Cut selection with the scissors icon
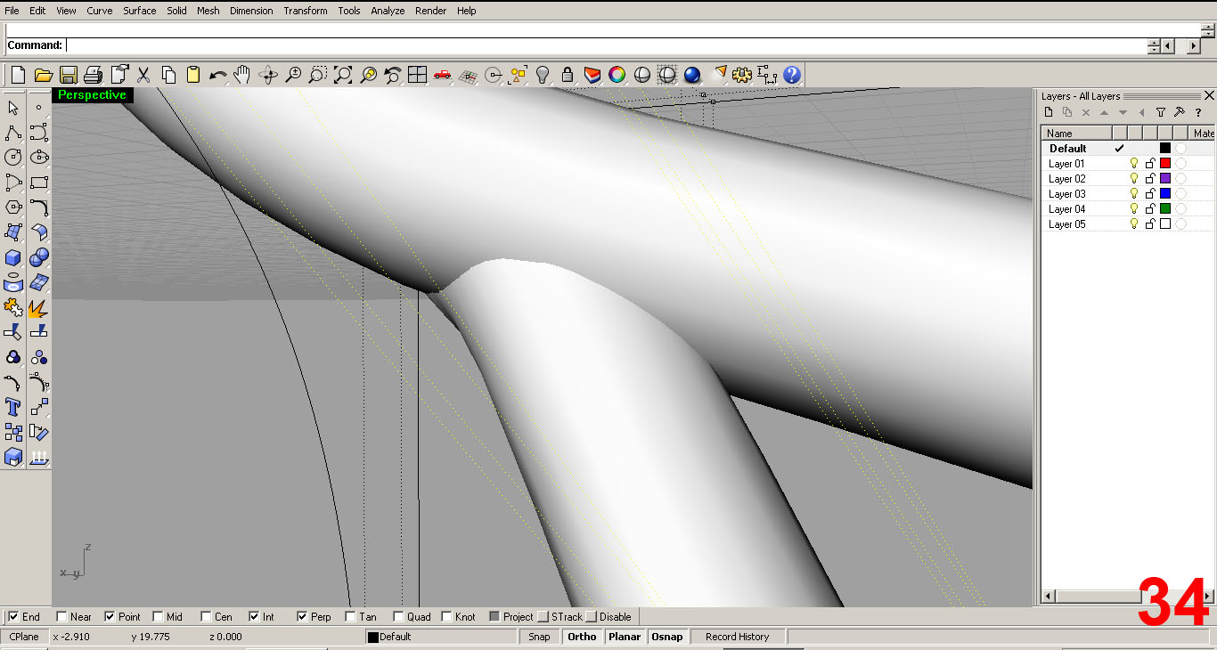The width and height of the screenshot is (1217, 650). pyautogui.click(x=143, y=75)
